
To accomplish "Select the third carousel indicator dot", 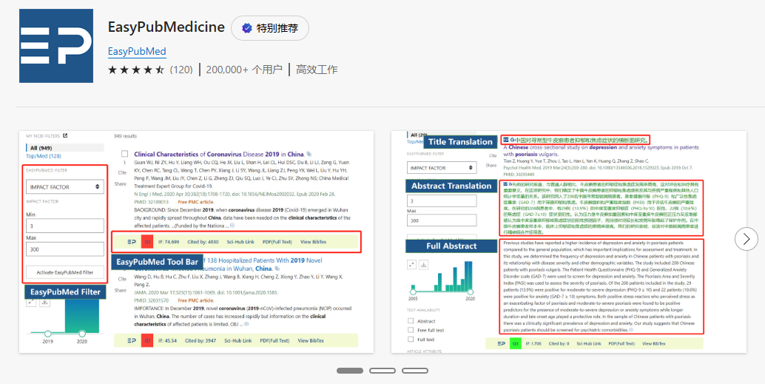I will pyautogui.click(x=415, y=371).
